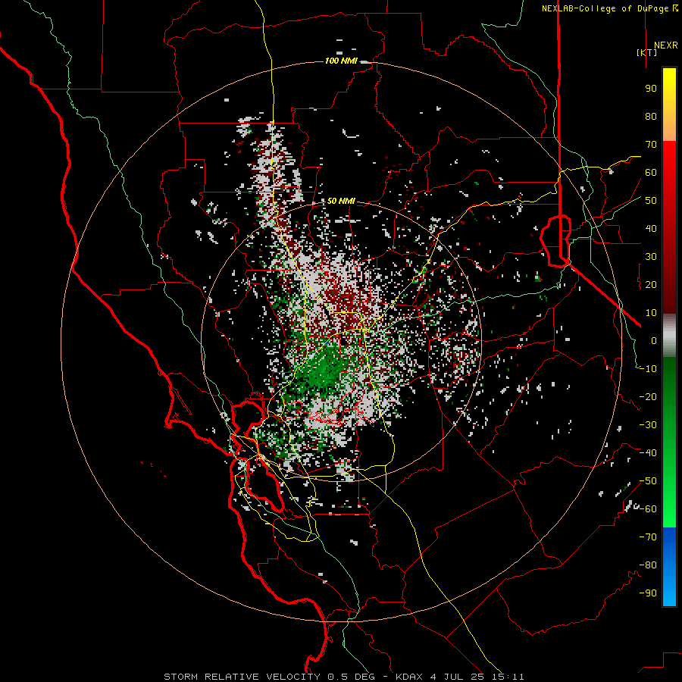The width and height of the screenshot is (682, 682).
Task: Click the [KT] units label
Action: (647, 52)
